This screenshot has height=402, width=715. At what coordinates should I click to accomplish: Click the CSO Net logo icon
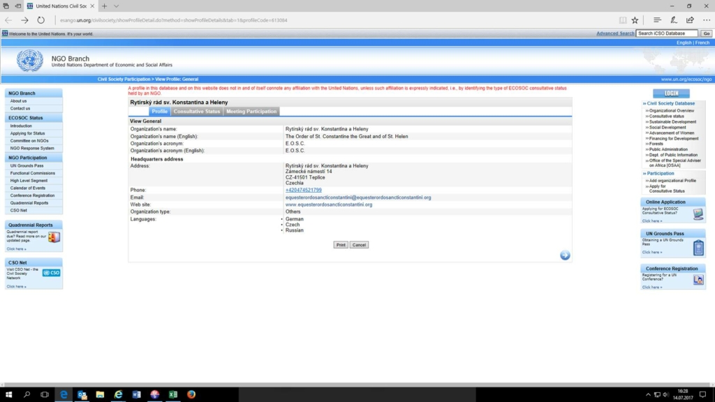52,273
